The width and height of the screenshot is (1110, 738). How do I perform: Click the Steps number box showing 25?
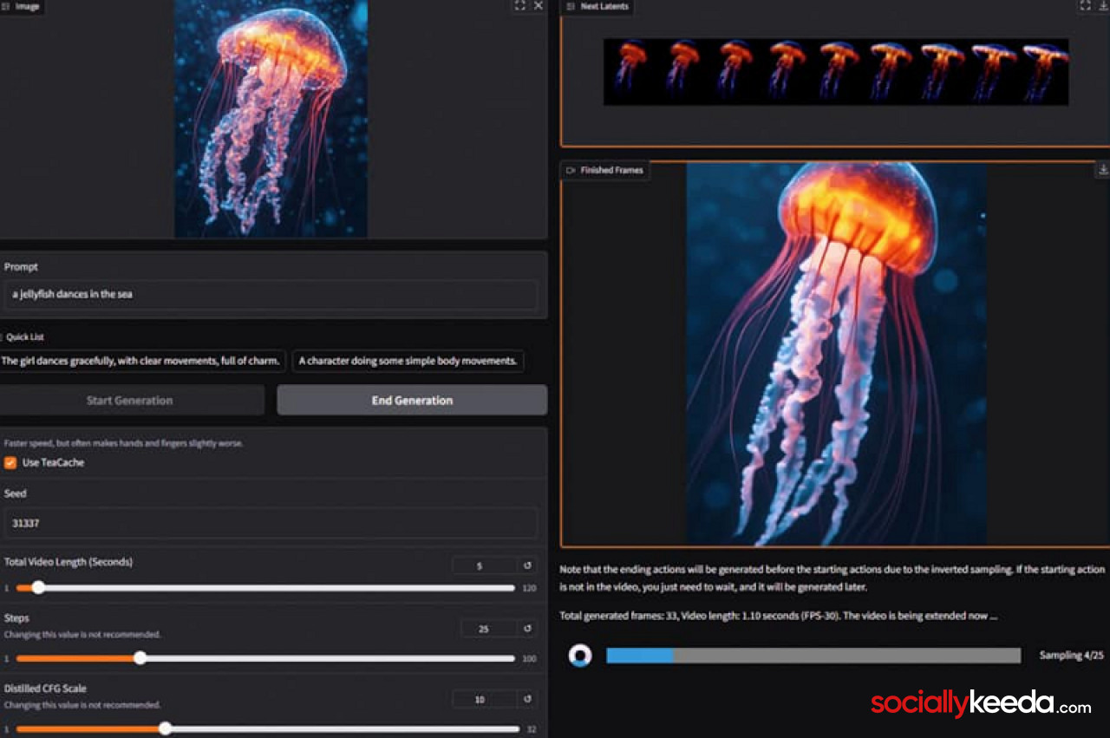[x=489, y=629]
